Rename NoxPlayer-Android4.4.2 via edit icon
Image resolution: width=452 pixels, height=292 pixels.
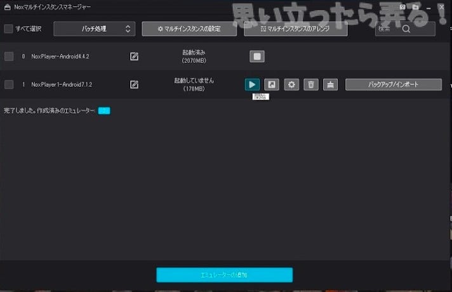pos(134,56)
